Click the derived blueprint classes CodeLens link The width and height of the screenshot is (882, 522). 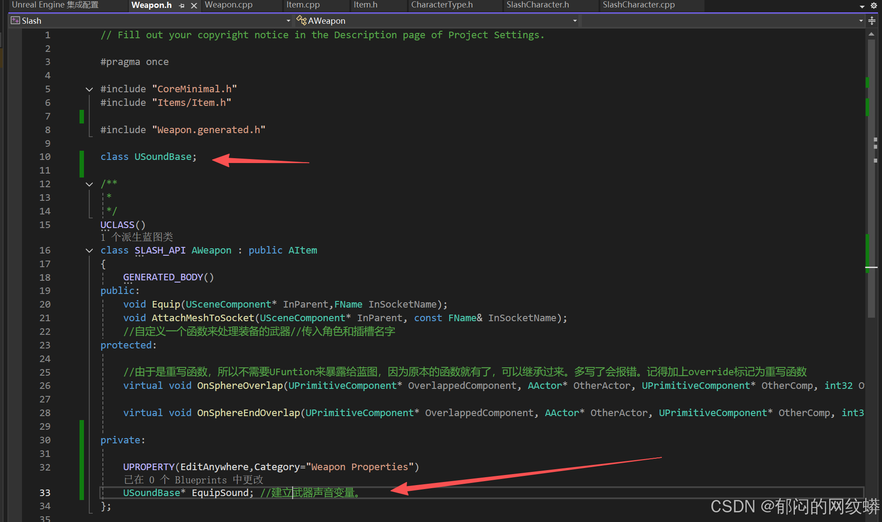pyautogui.click(x=137, y=237)
